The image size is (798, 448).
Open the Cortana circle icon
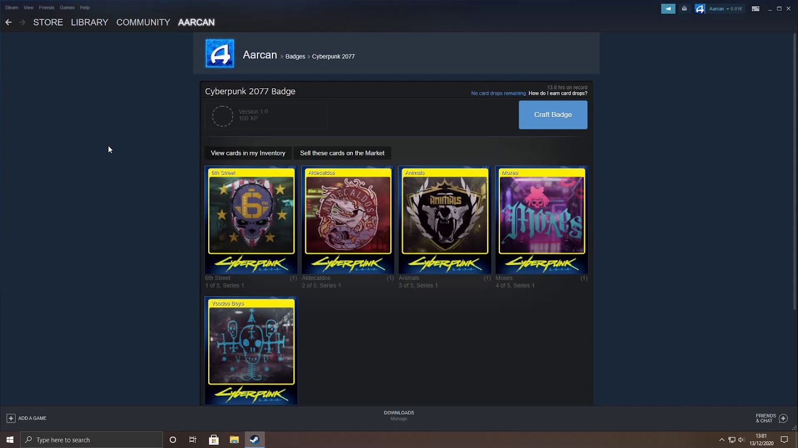point(173,440)
